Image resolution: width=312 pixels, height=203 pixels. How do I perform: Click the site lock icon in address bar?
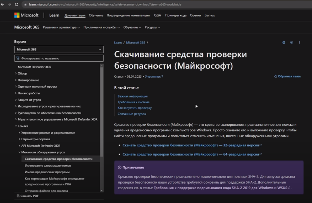(25, 4)
